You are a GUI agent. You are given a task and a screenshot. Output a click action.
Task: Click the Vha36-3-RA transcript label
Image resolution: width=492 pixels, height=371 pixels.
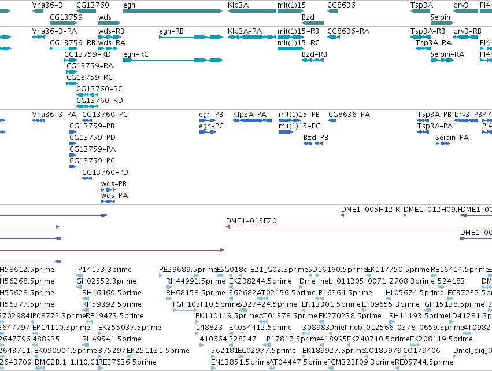(x=54, y=31)
